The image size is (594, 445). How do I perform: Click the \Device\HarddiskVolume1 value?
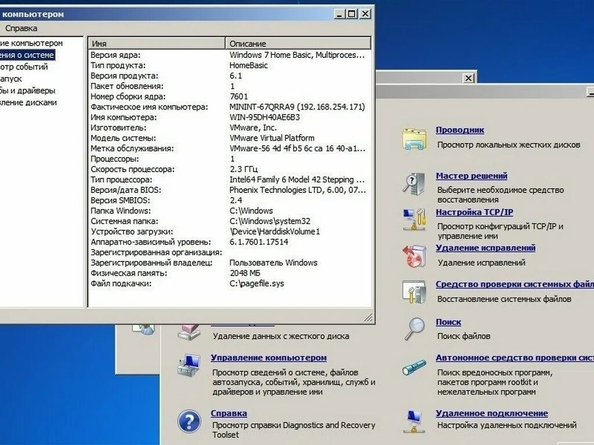[x=275, y=232]
